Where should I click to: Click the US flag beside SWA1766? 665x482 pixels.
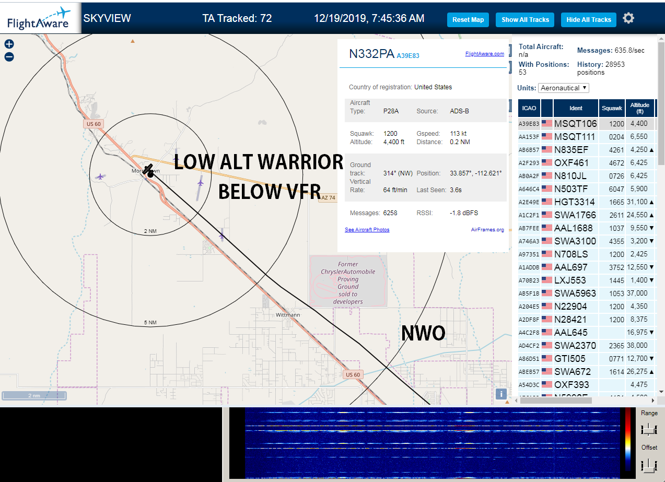click(547, 215)
